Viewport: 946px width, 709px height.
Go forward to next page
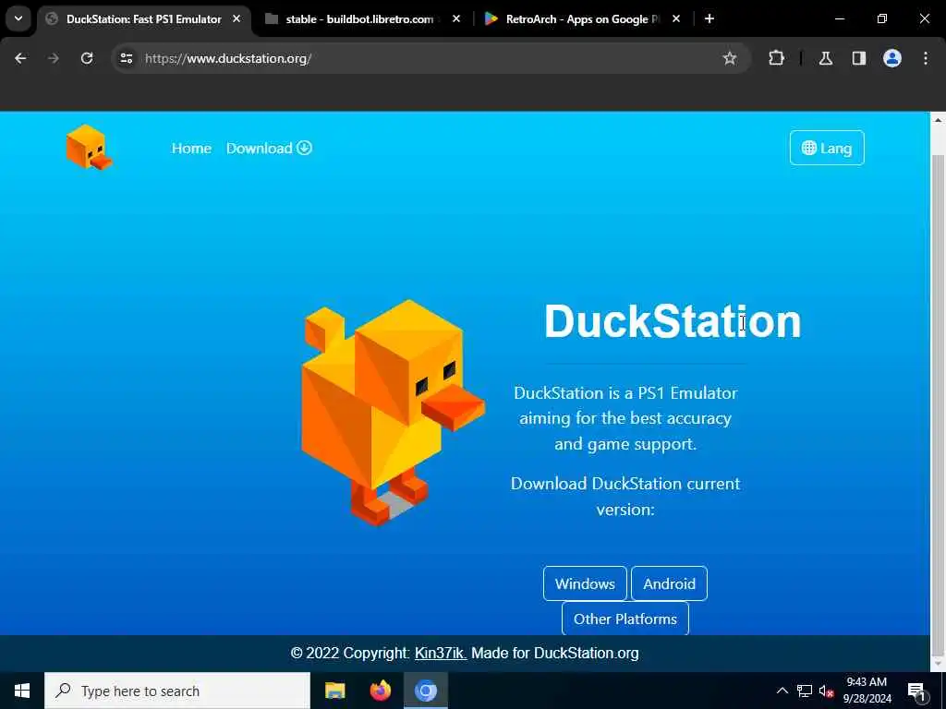54,58
